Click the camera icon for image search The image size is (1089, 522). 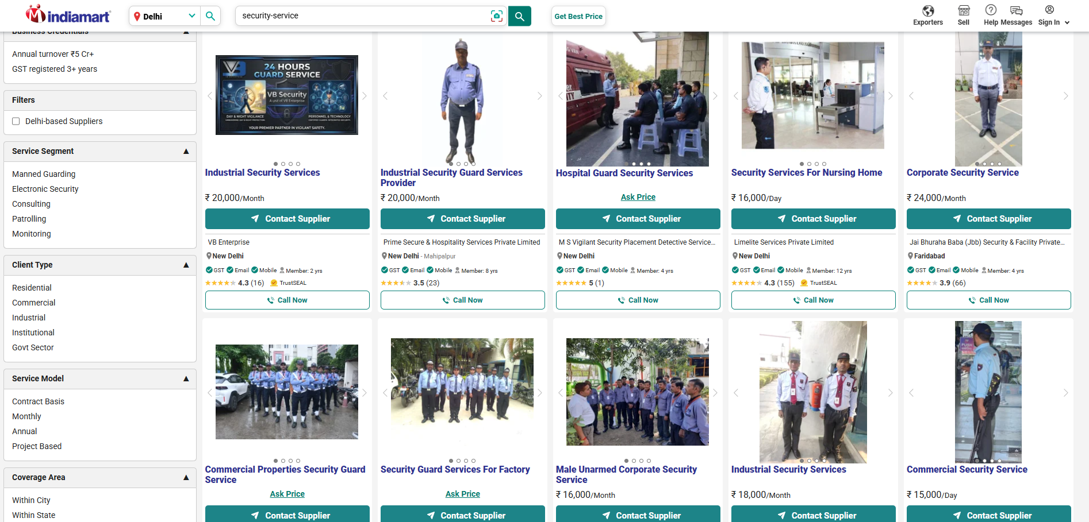pyautogui.click(x=496, y=16)
